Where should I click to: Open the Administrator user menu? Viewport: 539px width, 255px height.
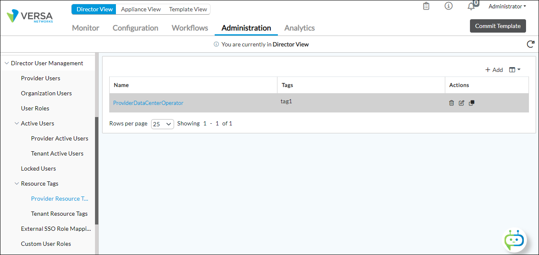[507, 6]
